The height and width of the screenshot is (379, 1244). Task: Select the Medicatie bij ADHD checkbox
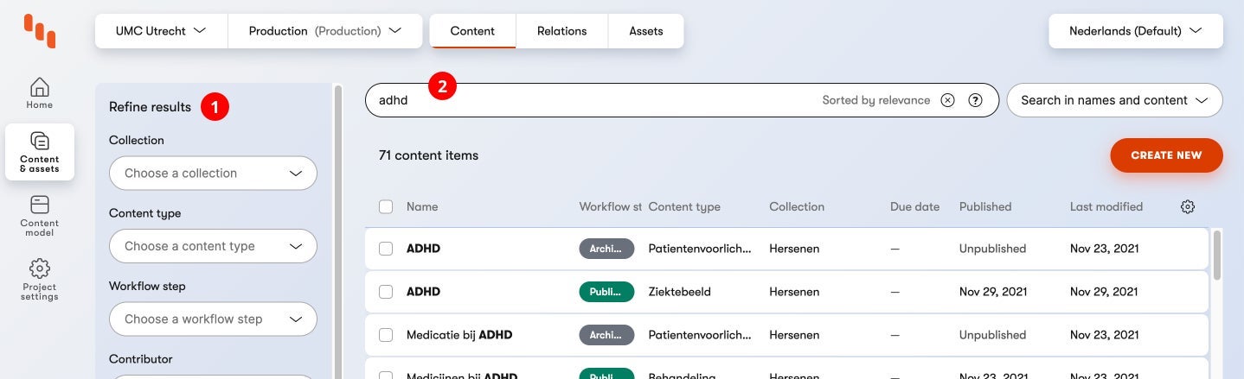386,335
